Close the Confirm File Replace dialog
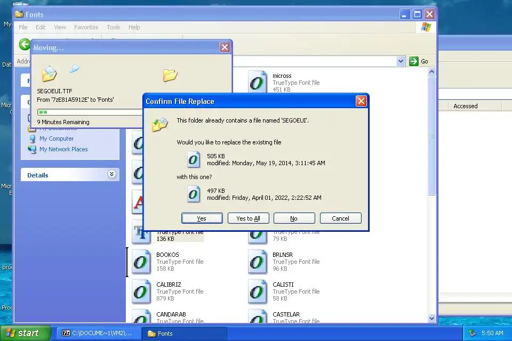Screen dimensions: 512x341 [x=361, y=101]
